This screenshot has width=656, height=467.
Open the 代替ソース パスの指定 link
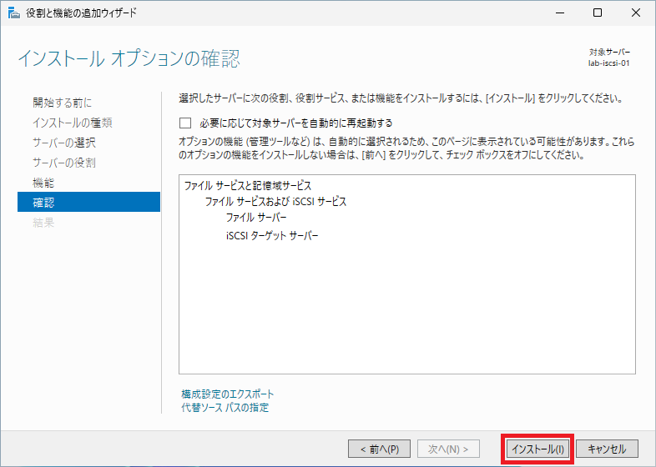(225, 407)
